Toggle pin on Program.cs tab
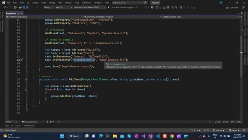 (19, 13)
